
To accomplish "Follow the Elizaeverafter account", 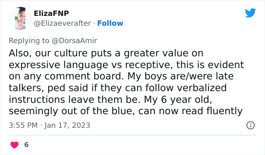I will coord(110,23).
